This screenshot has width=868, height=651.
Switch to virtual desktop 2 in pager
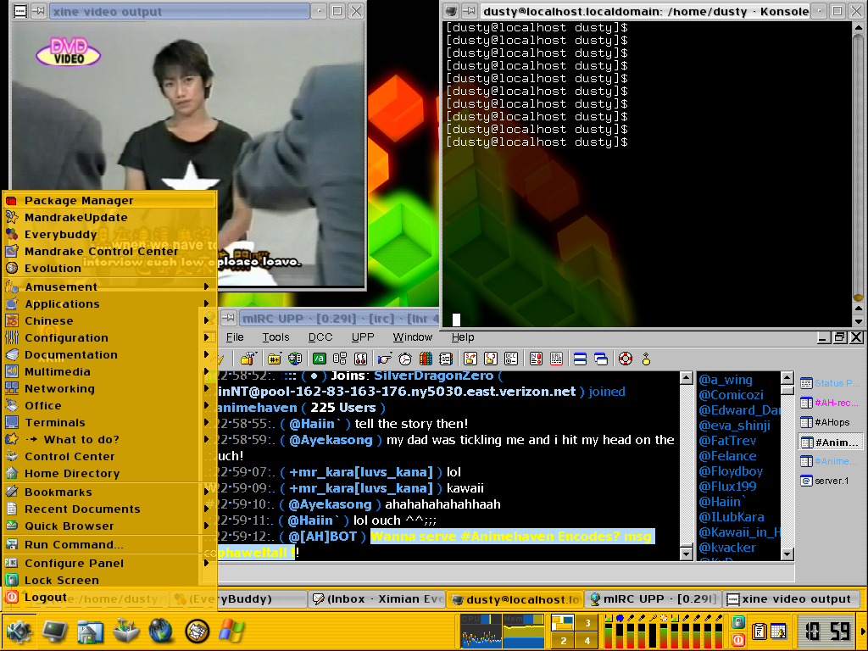tap(564, 641)
